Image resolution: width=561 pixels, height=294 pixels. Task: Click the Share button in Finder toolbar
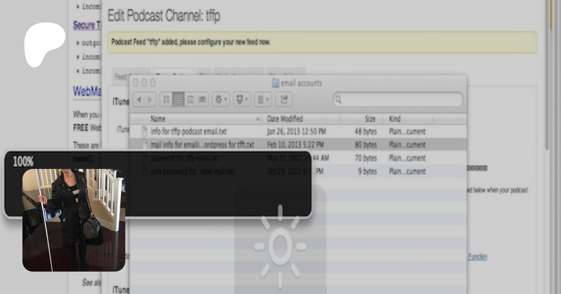point(284,100)
